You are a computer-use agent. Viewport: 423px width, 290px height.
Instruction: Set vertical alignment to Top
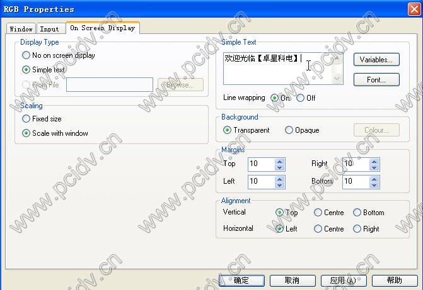(287, 213)
